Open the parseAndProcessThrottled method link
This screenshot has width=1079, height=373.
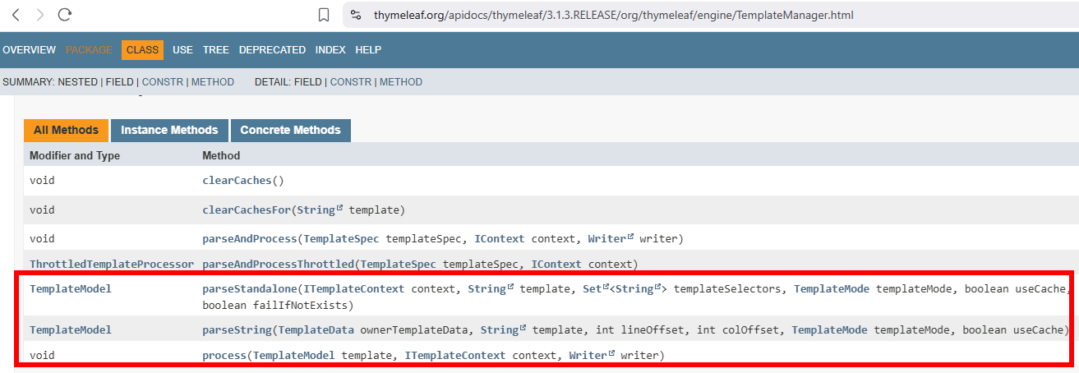click(279, 265)
